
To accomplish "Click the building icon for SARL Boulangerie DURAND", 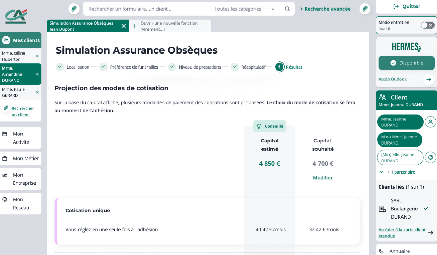I will pyautogui.click(x=383, y=208).
